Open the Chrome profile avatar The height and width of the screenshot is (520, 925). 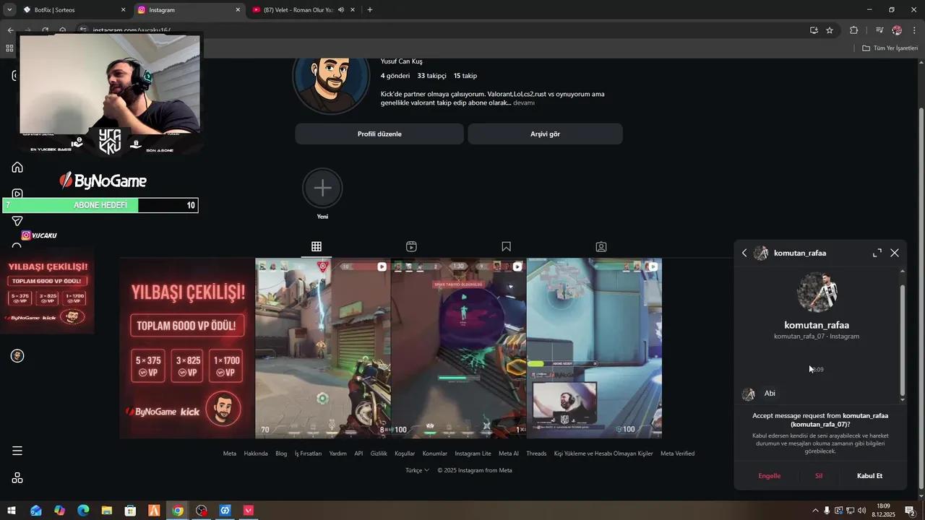pyautogui.click(x=897, y=30)
